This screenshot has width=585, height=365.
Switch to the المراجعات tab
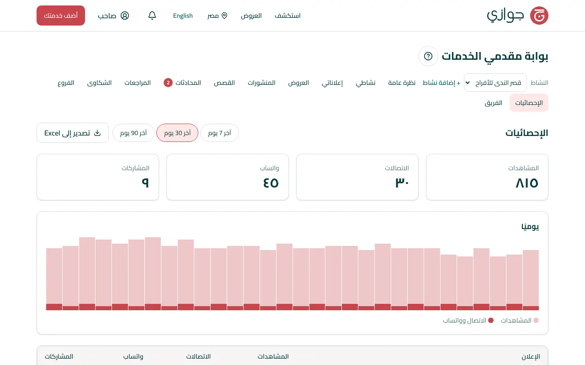[138, 83]
